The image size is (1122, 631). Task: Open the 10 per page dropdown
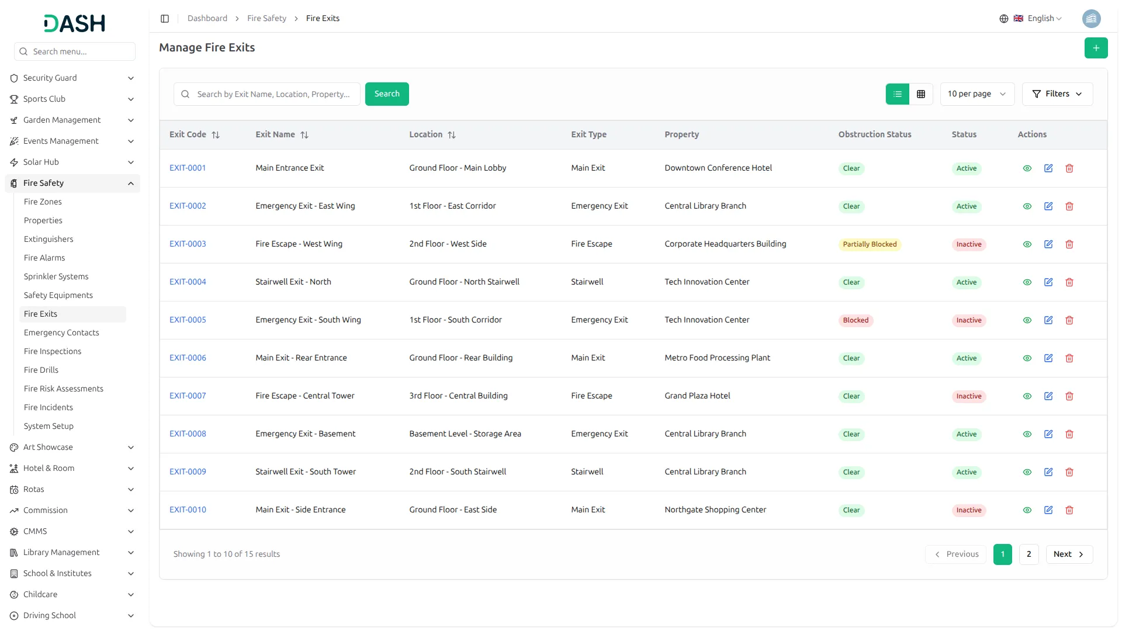coord(976,94)
